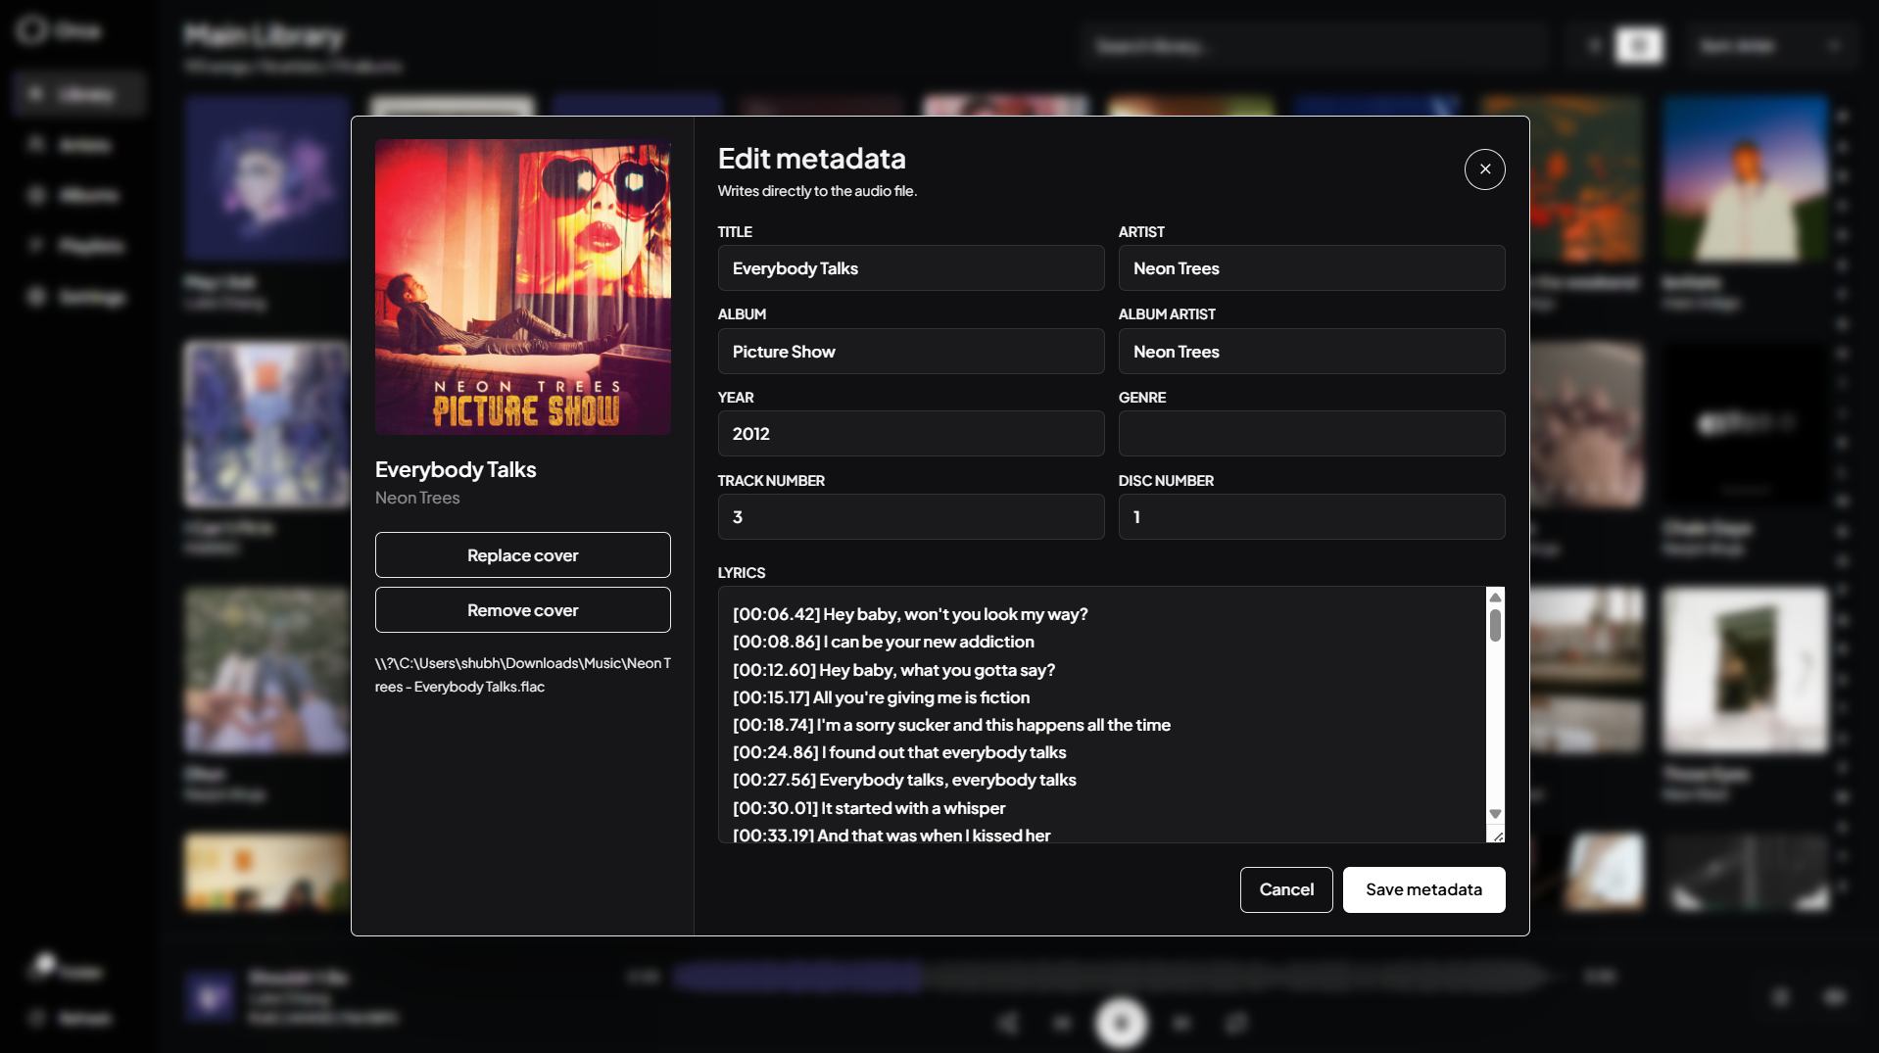
Task: Click lyric line 'It started with a whisper'
Action: click(913, 808)
